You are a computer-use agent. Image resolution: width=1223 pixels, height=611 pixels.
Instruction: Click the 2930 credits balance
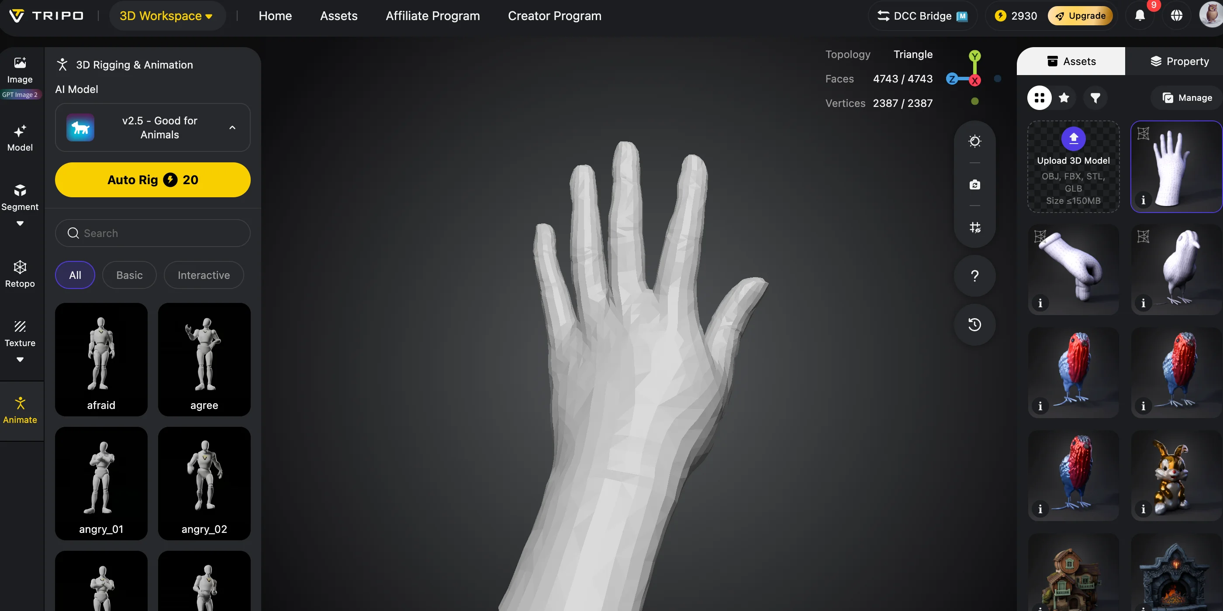1016,16
